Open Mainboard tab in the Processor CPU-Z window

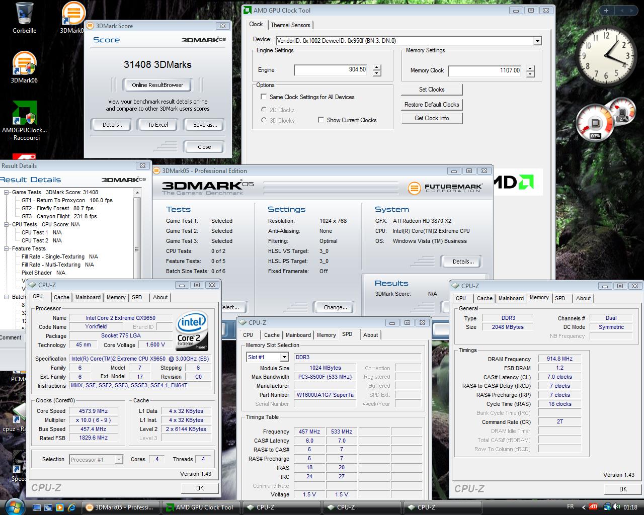tap(88, 297)
